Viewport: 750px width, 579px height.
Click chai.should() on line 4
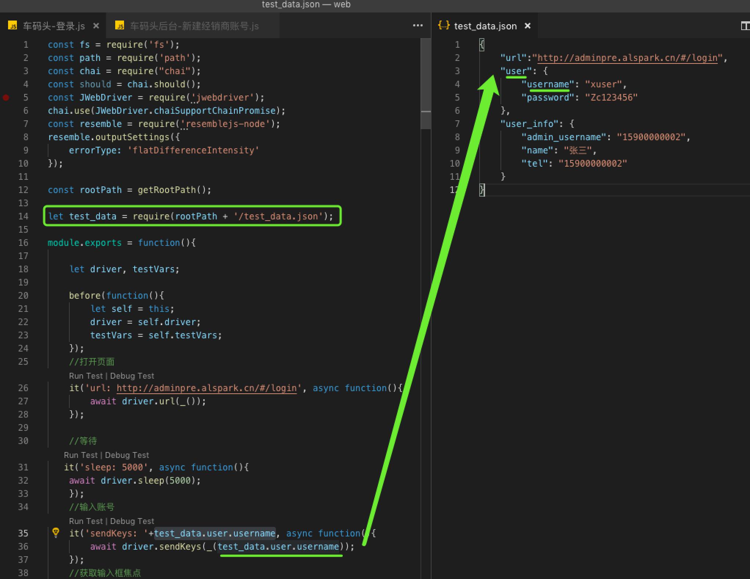161,84
